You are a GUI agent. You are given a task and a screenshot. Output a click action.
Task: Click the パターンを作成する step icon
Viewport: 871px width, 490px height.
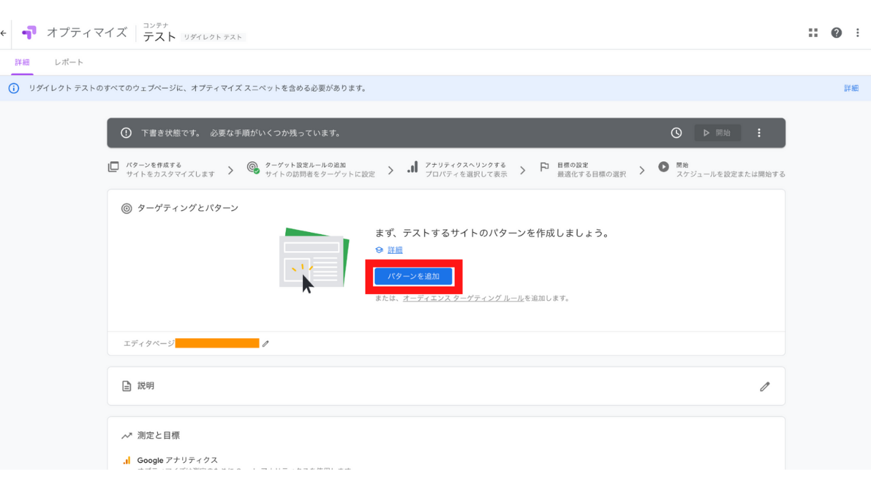coord(114,167)
